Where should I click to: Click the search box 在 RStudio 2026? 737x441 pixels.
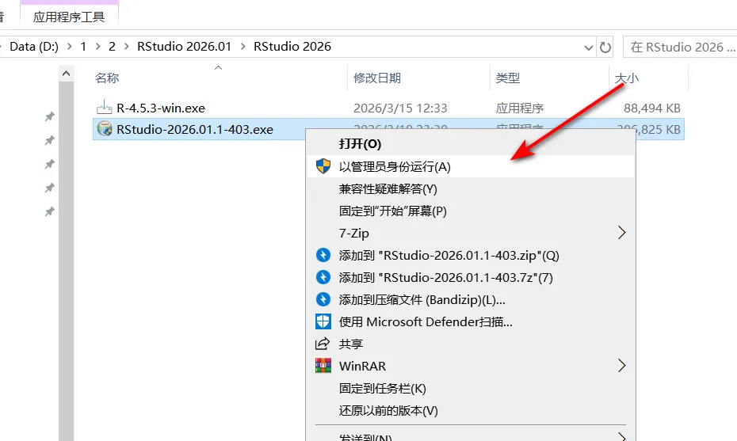coord(680,47)
